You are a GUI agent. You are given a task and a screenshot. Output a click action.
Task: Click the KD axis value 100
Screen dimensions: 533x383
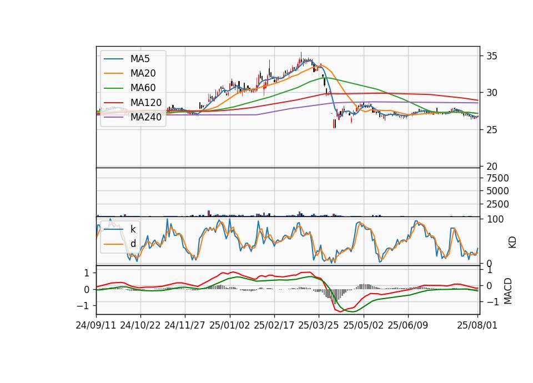pos(495,219)
